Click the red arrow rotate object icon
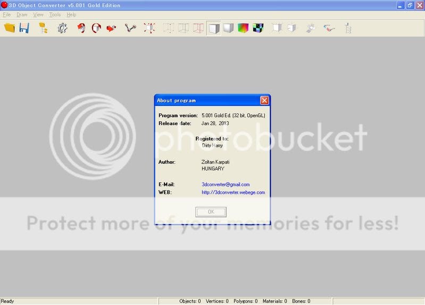Viewport: 425px width, 305px height. click(81, 28)
